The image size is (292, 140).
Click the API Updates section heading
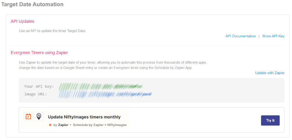coord(22,21)
